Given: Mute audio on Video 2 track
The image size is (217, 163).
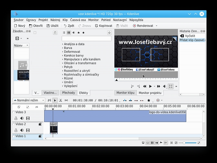Looking at the screenshot, I should tap(22, 130).
